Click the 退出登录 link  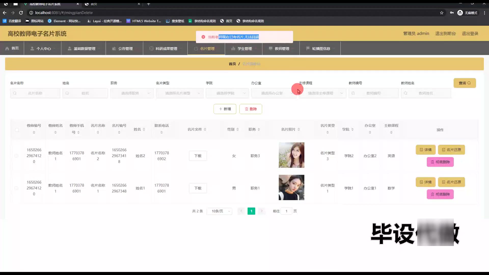(470, 34)
